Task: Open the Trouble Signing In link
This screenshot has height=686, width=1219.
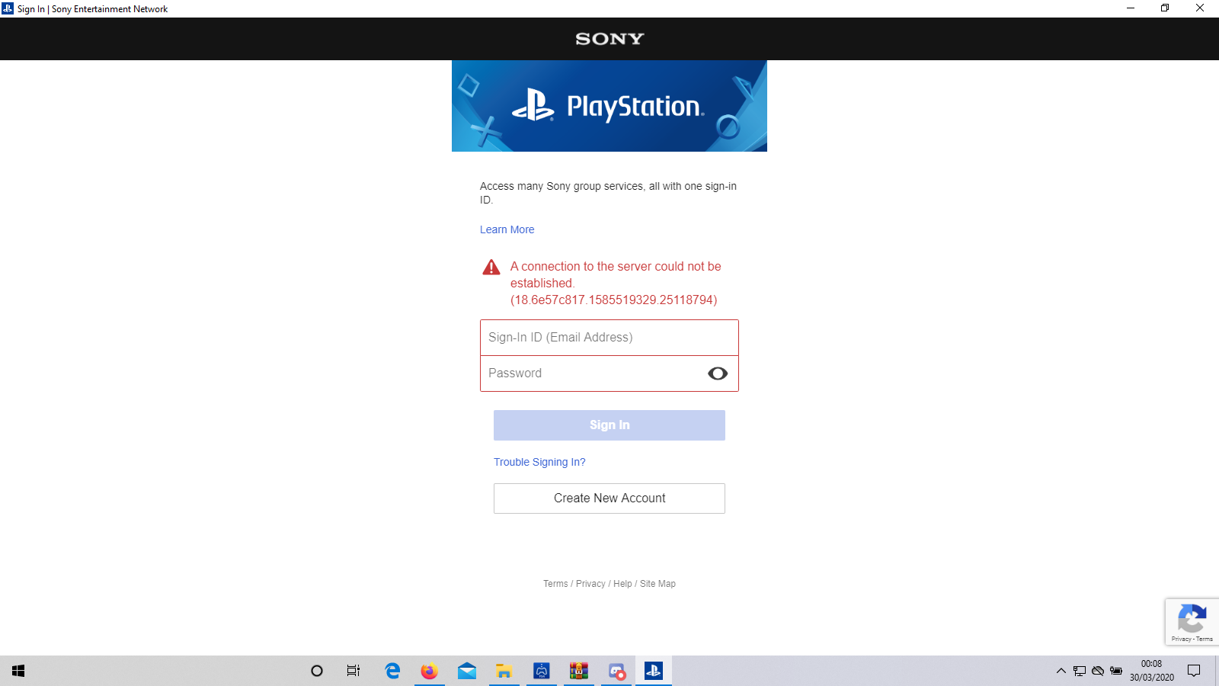Action: 539,462
